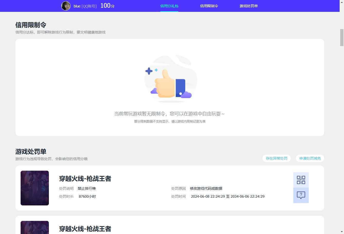Click first card title 穿越火线-枪战王者
Screen dimensions: 344x234
(85, 179)
